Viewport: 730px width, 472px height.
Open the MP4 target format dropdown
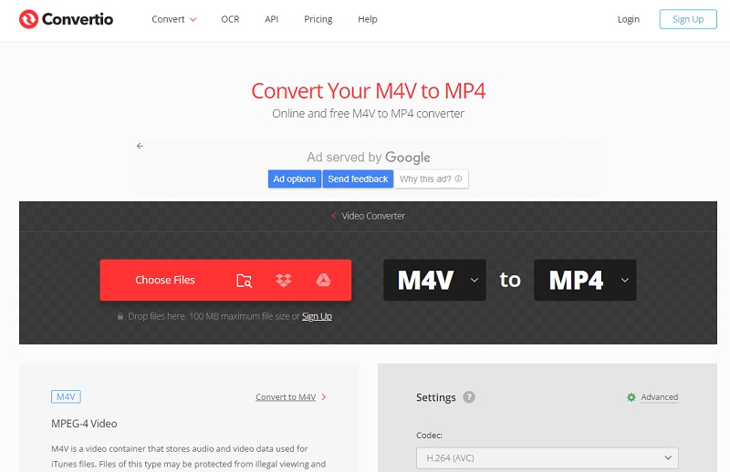point(585,280)
